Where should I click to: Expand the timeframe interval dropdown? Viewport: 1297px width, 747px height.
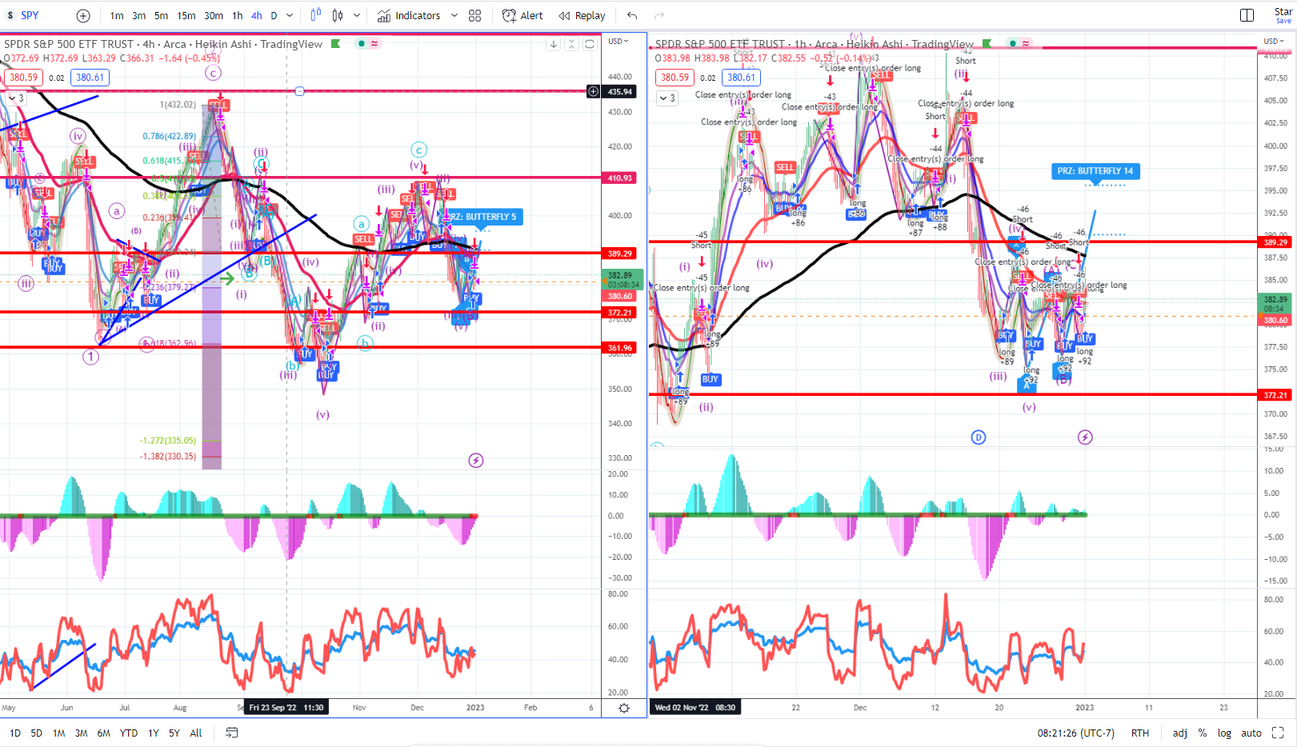click(290, 15)
